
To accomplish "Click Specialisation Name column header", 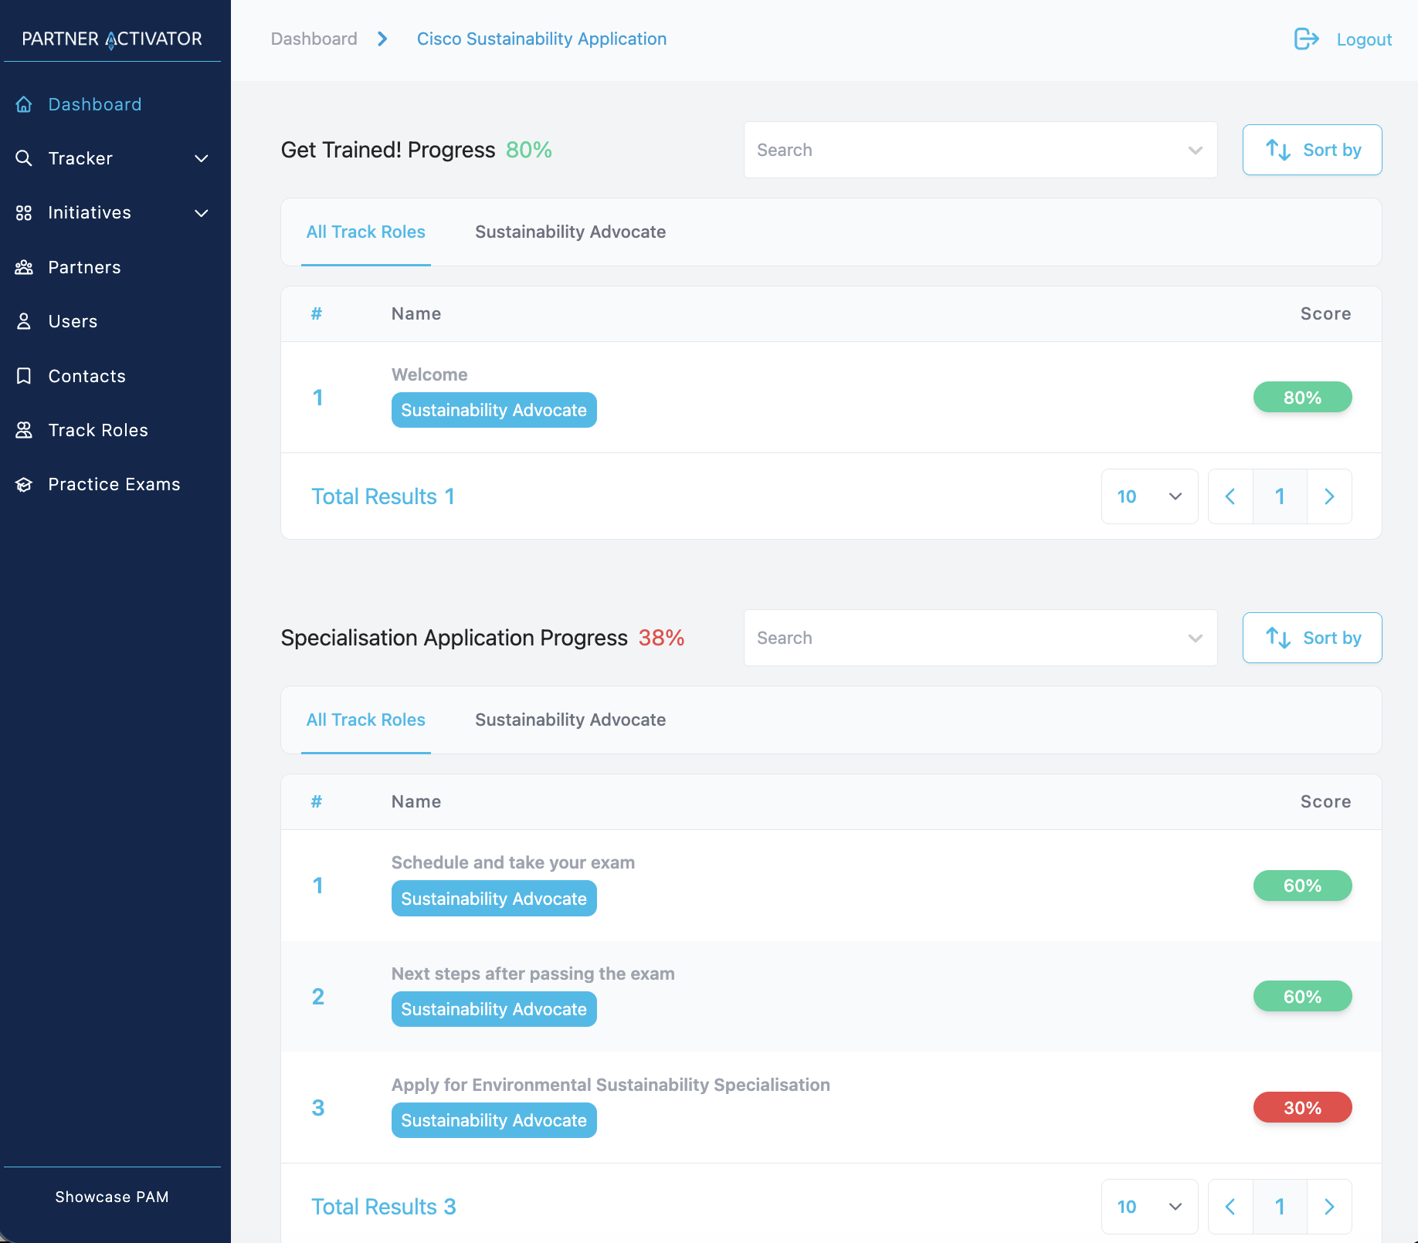I will coord(416,801).
